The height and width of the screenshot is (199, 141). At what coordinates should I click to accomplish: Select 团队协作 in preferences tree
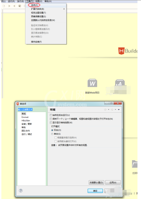26,131
